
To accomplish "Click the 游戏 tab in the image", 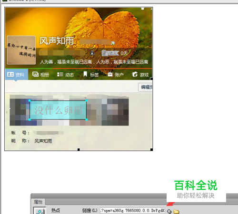I will tap(140, 74).
